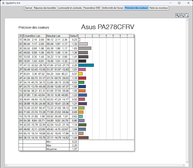Viewport: 193px width, 168px height.
Task: Click the Delta-E column header
Action: click(74, 36)
